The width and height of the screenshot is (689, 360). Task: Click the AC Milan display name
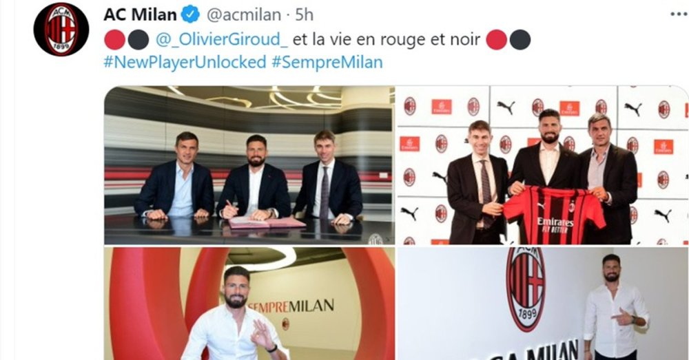(140, 15)
